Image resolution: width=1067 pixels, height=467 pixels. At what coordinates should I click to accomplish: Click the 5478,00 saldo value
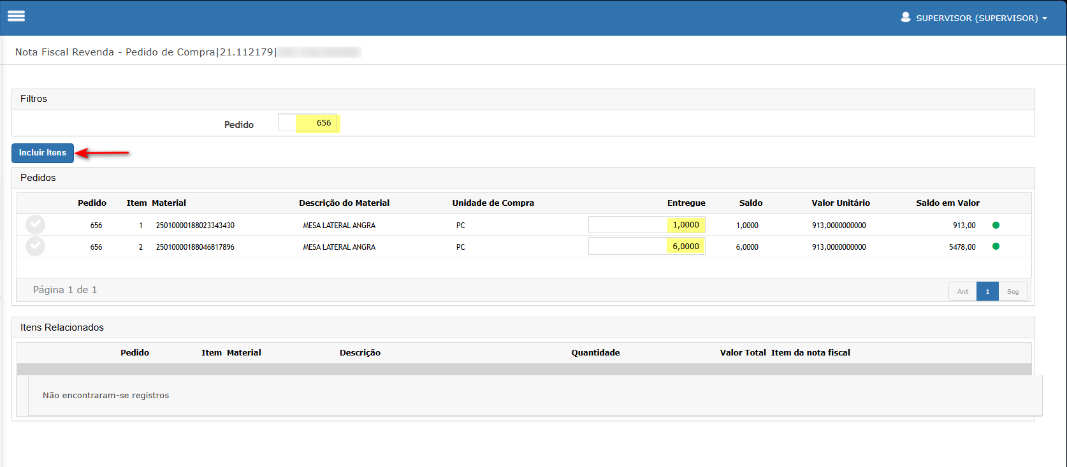pyautogui.click(x=962, y=247)
